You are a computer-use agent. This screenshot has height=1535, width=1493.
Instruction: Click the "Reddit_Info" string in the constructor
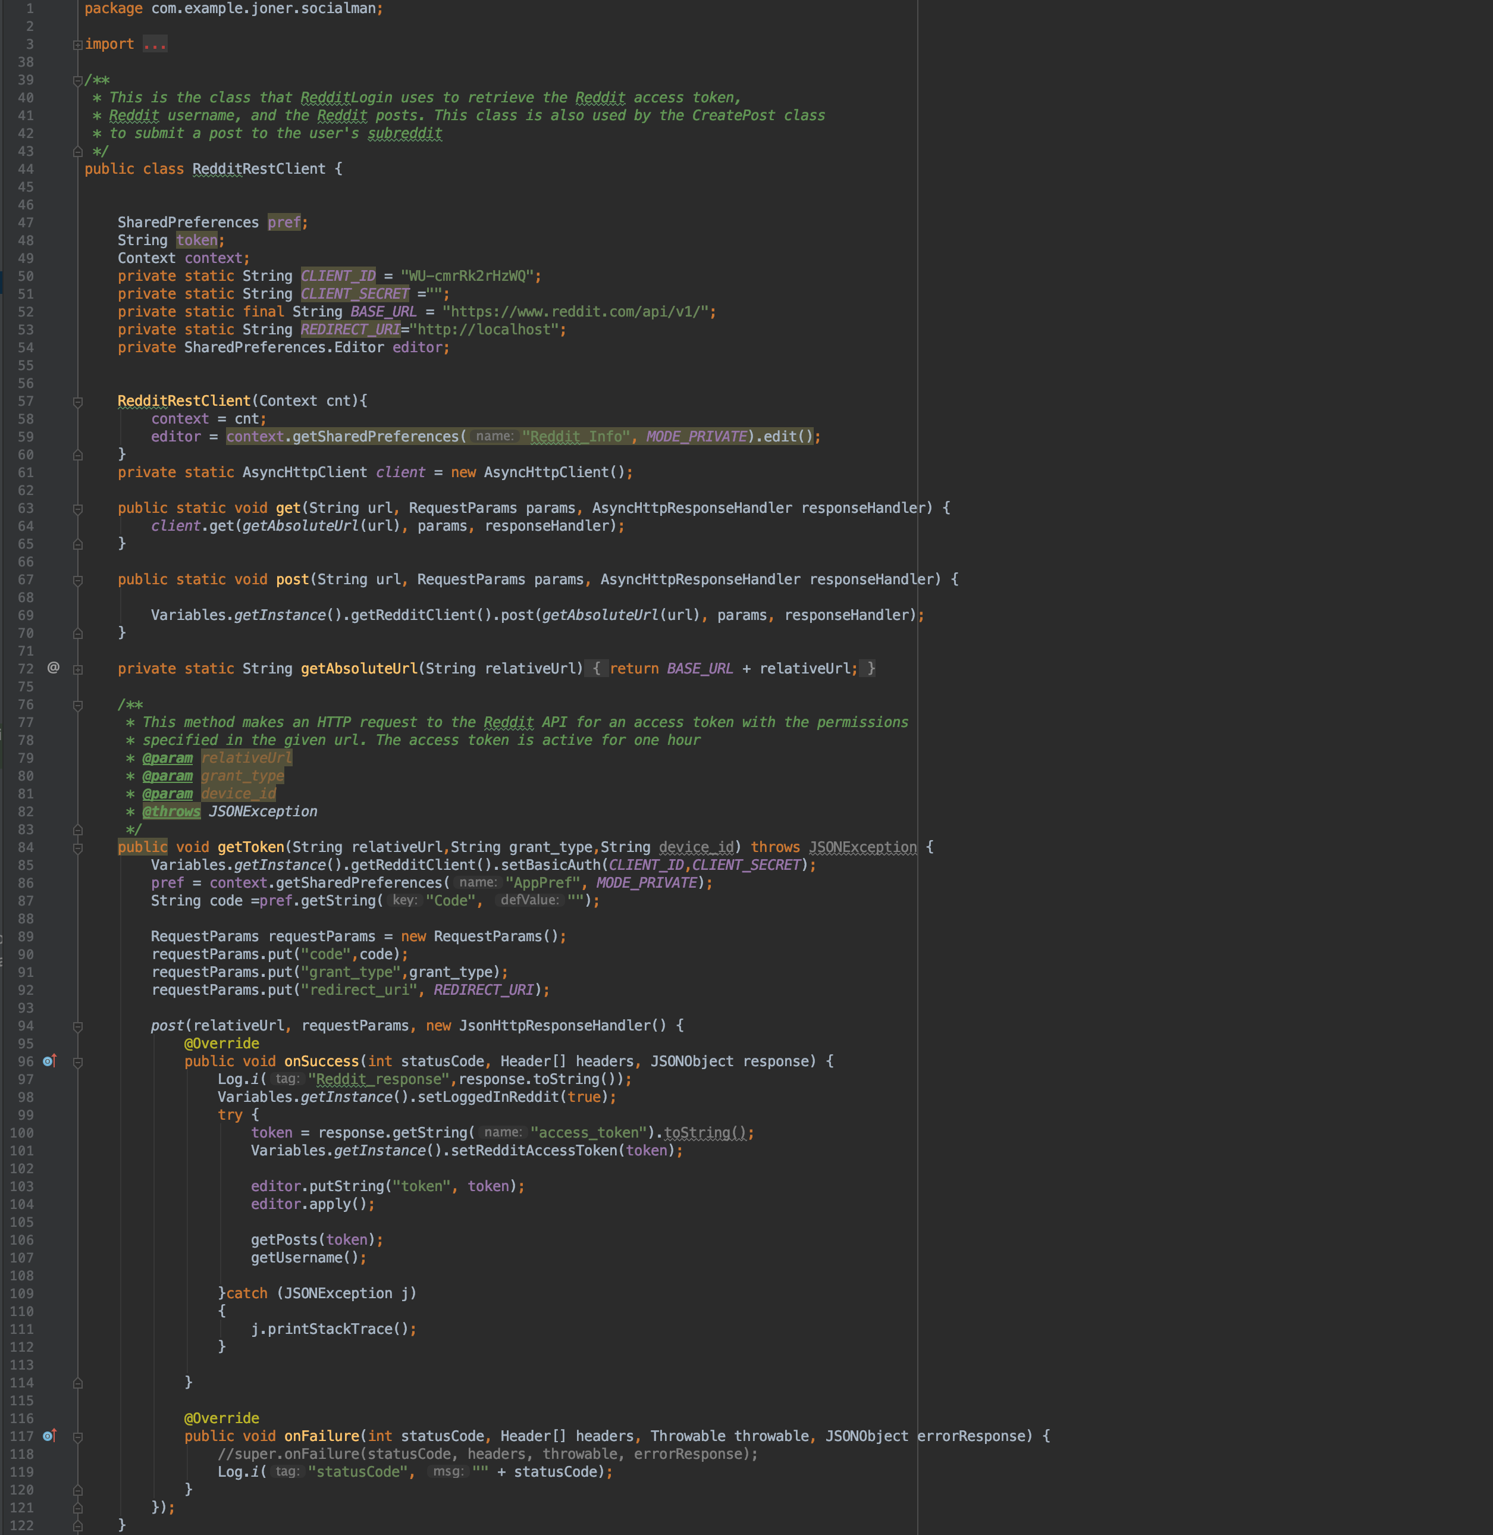click(576, 436)
